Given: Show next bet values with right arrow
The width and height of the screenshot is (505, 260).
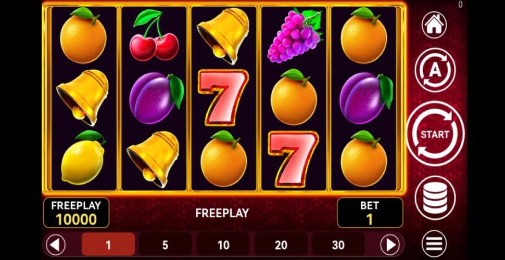Looking at the screenshot, I should click(390, 245).
